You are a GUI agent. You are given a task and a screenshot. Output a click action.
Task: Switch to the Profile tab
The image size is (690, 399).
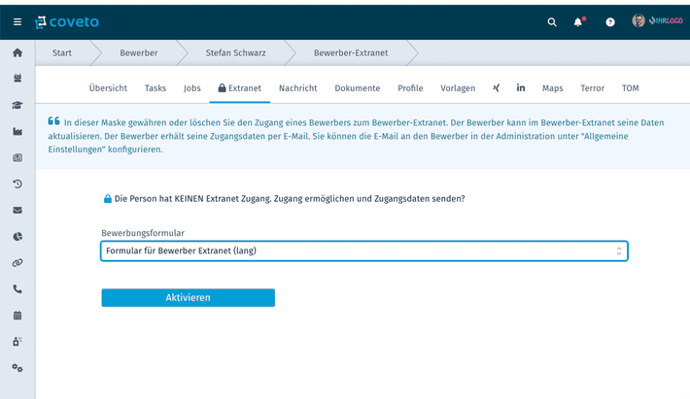coord(410,88)
